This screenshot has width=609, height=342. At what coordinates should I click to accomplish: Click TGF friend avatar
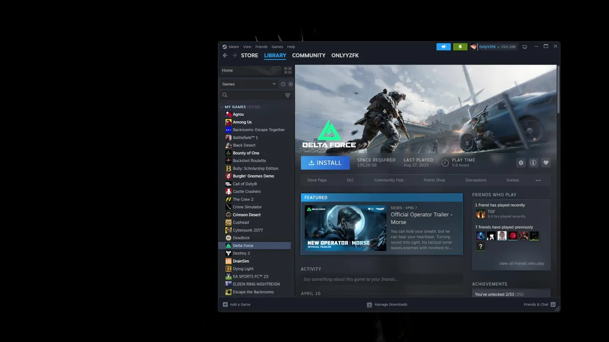(x=481, y=214)
